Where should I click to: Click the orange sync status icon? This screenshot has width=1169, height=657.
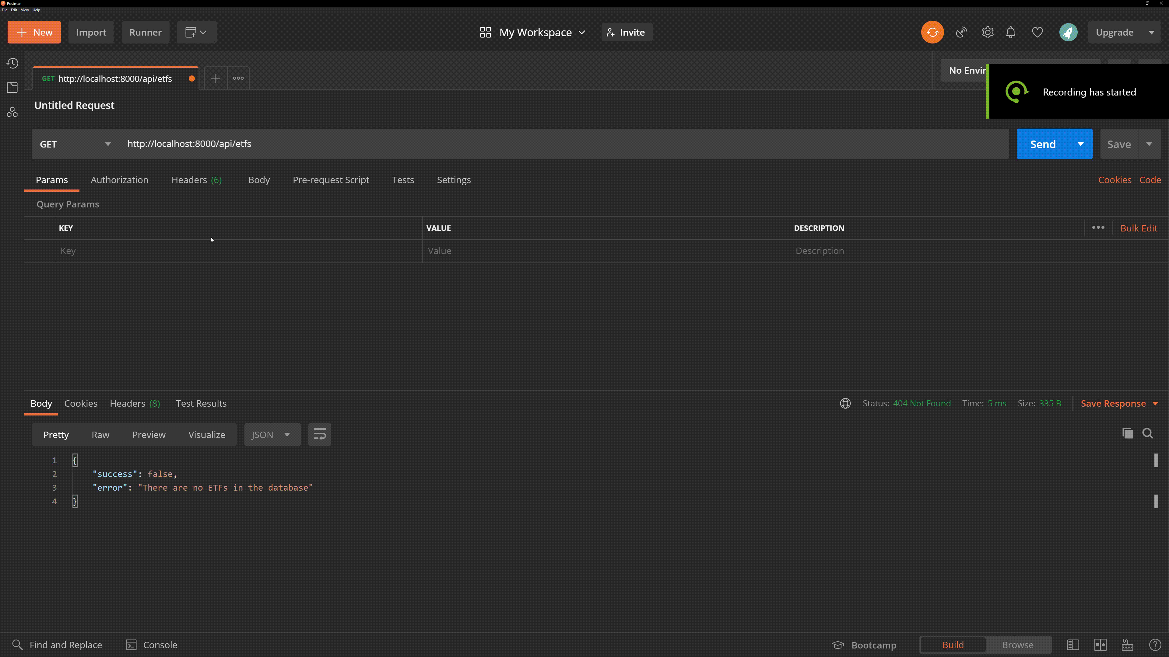click(x=932, y=32)
